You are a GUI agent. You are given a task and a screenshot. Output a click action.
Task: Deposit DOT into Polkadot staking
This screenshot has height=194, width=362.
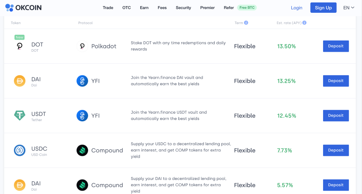pyautogui.click(x=336, y=46)
